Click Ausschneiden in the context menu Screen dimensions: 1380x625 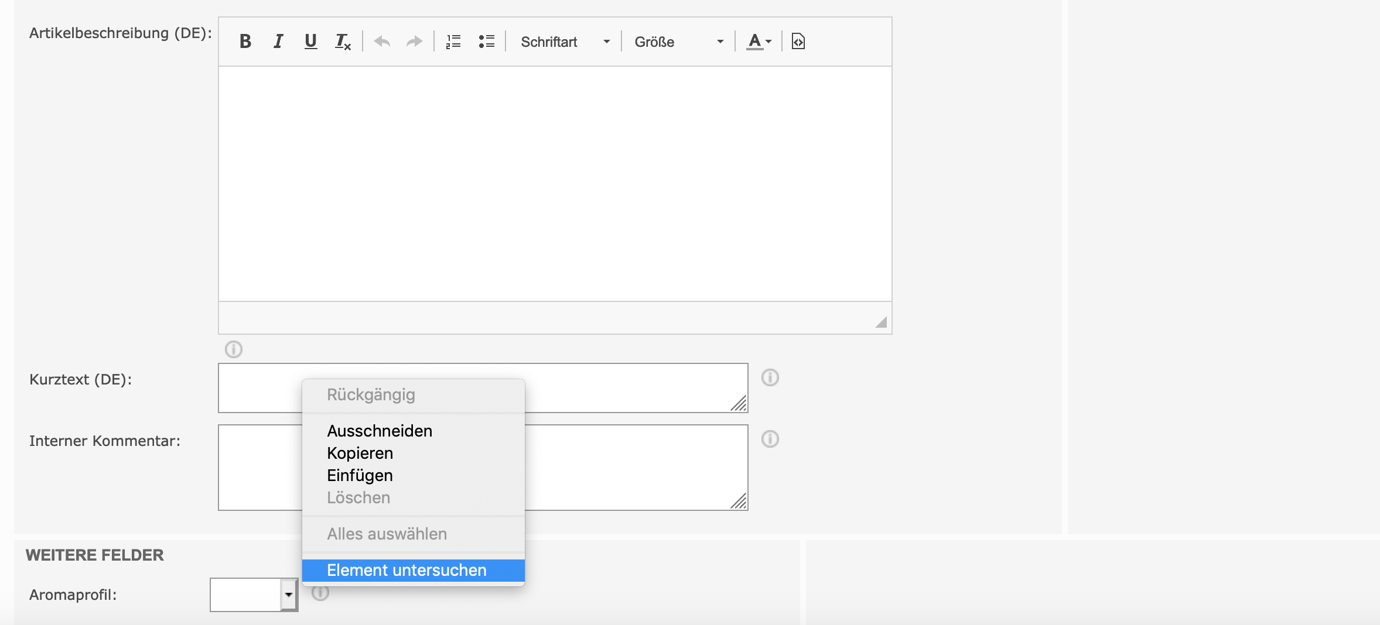tap(380, 431)
